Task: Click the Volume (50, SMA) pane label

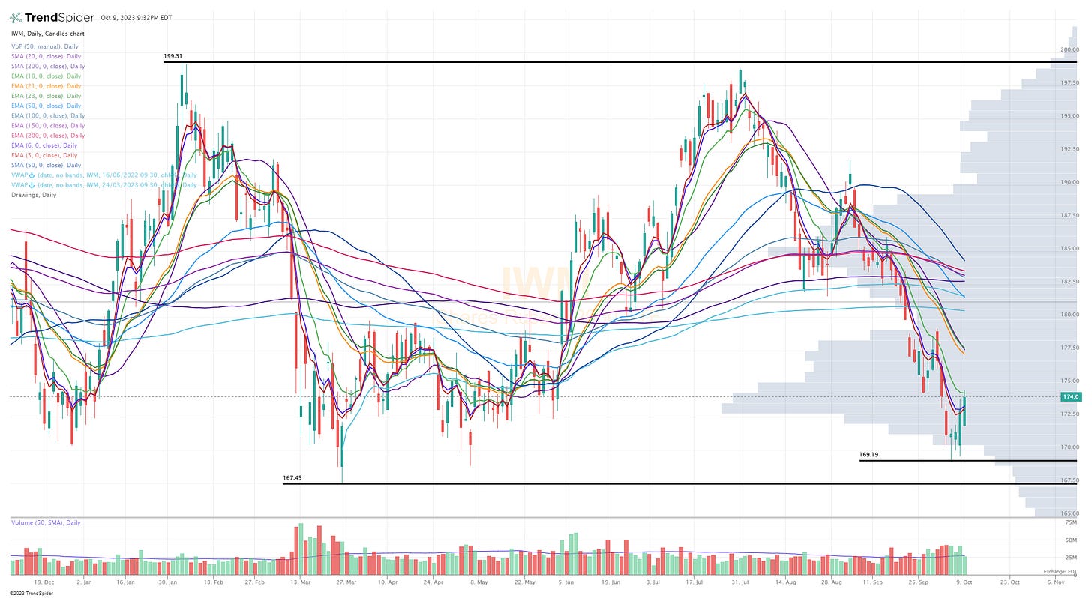Action: click(45, 522)
